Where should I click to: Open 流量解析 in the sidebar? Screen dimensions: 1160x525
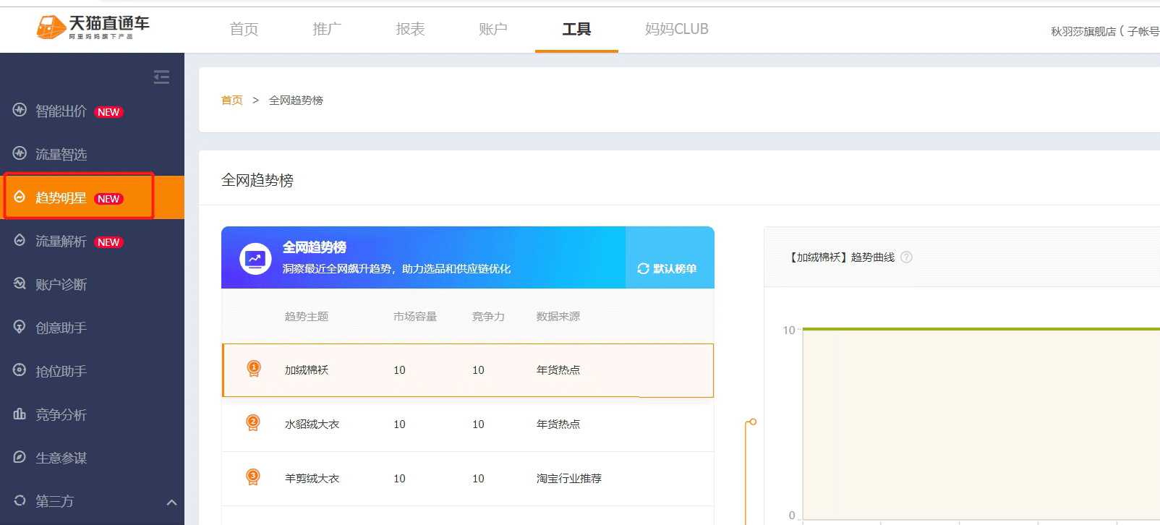61,242
